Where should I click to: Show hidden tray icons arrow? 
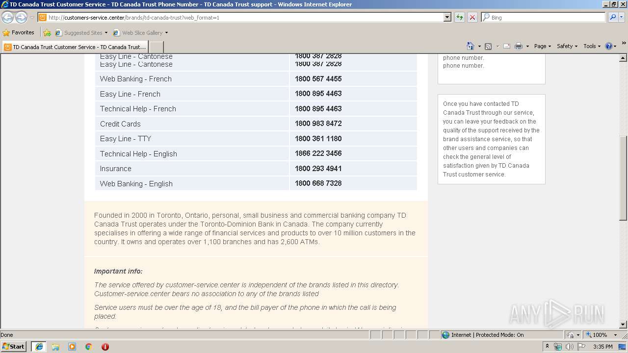(x=547, y=347)
